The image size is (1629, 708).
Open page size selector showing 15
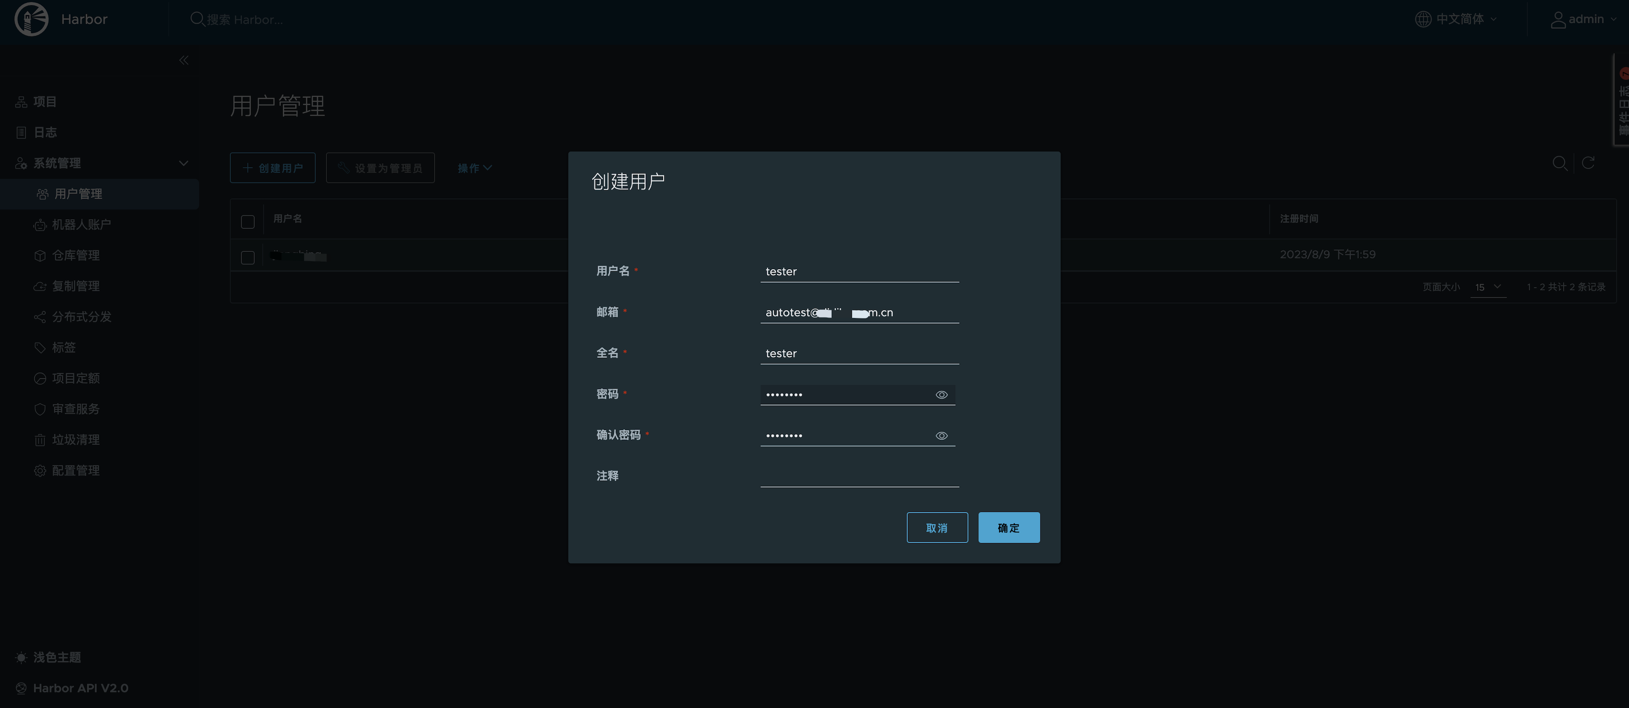pyautogui.click(x=1487, y=287)
